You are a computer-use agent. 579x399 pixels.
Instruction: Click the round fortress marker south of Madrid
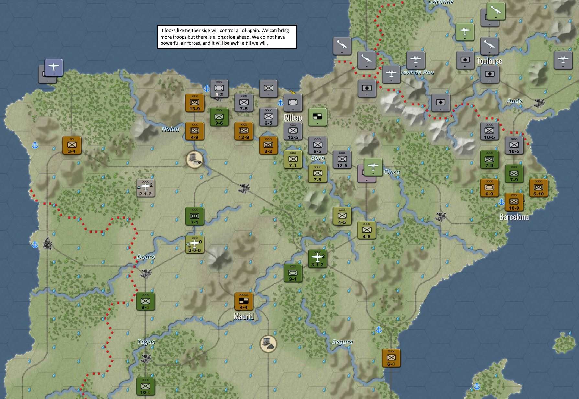tap(268, 344)
